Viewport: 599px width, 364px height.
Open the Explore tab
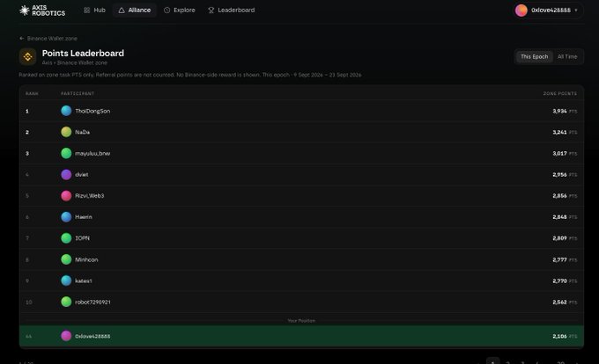179,11
